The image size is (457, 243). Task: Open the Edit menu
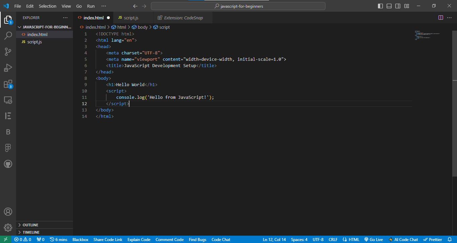(x=30, y=6)
